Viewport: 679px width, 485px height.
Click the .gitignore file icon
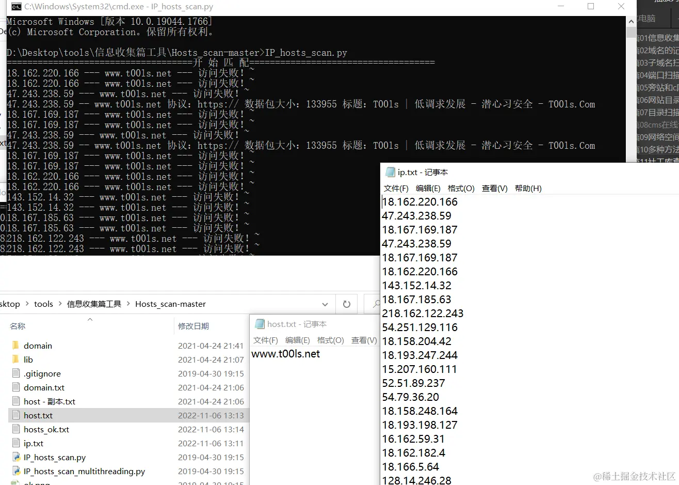15,373
